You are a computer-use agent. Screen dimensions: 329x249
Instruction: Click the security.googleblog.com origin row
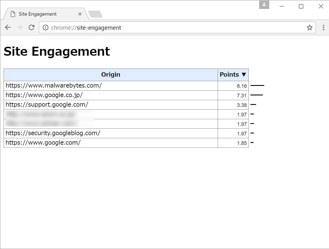[53, 133]
